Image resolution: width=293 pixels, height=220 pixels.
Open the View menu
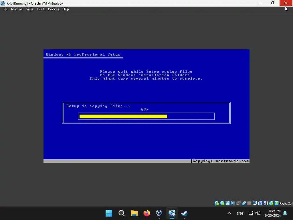[x=29, y=9]
